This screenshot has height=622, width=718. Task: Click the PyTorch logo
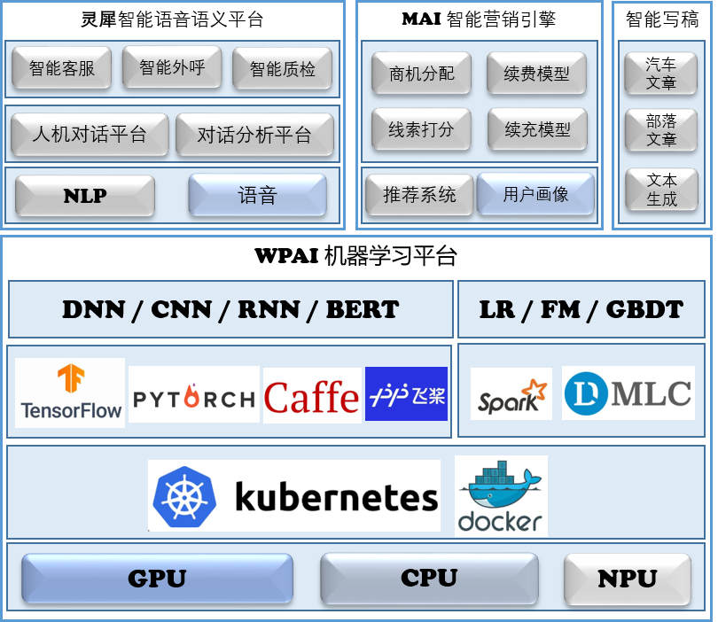(193, 393)
